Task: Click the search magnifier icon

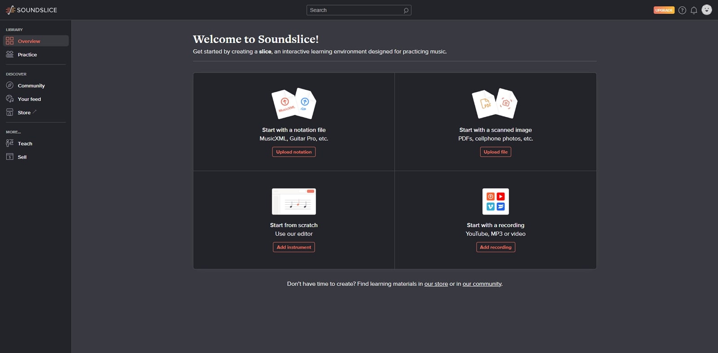Action: pyautogui.click(x=406, y=10)
